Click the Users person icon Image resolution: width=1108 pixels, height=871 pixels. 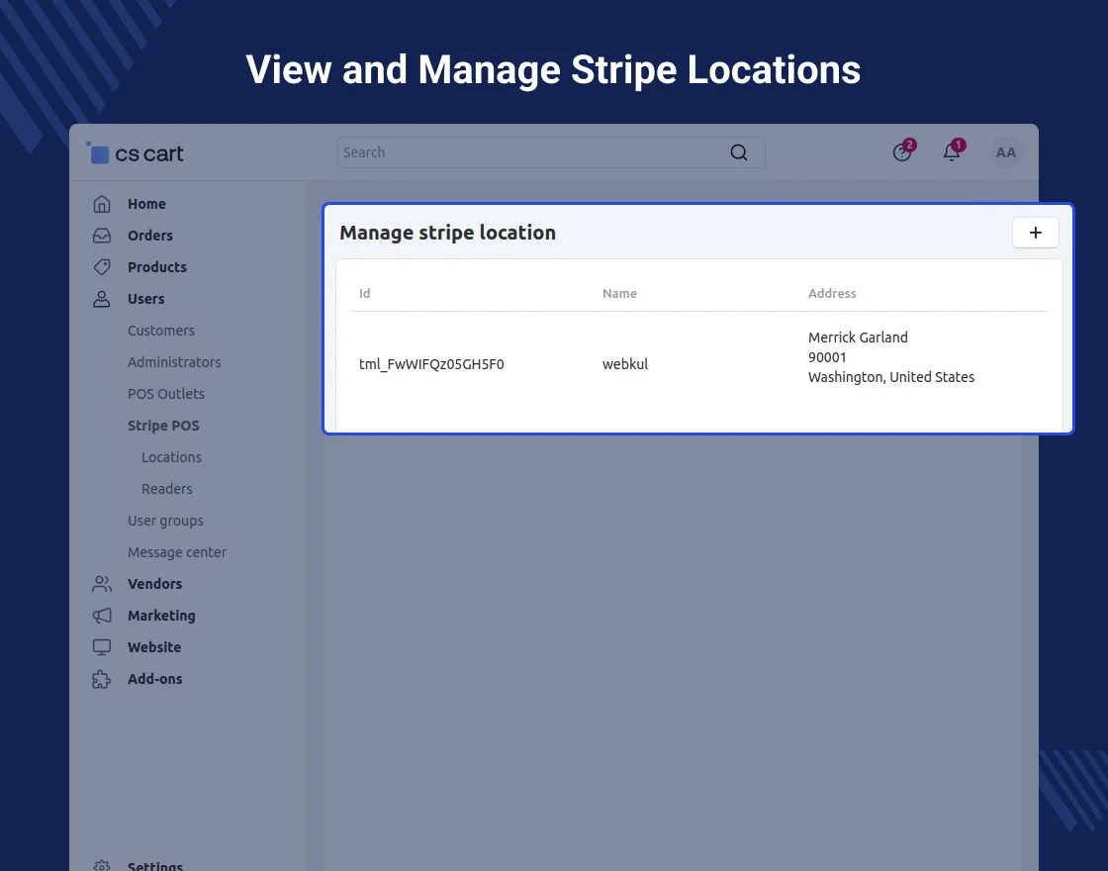pyautogui.click(x=101, y=299)
